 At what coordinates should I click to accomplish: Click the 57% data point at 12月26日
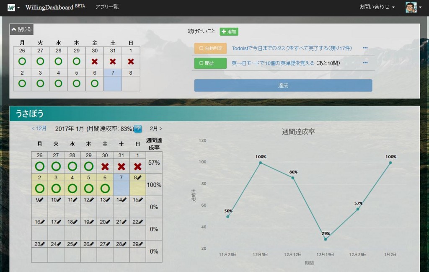click(358, 209)
